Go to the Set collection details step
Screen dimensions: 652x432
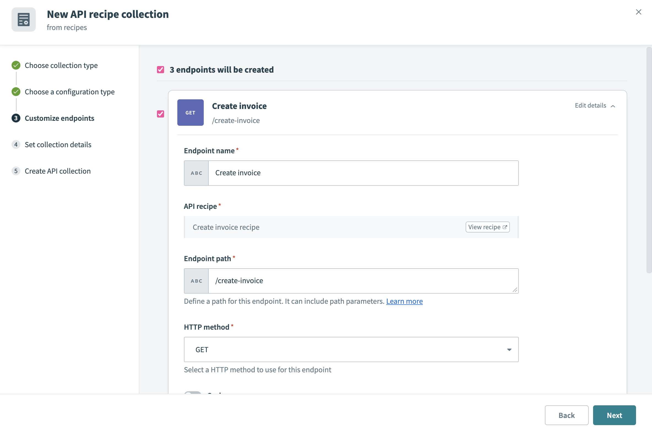point(58,144)
